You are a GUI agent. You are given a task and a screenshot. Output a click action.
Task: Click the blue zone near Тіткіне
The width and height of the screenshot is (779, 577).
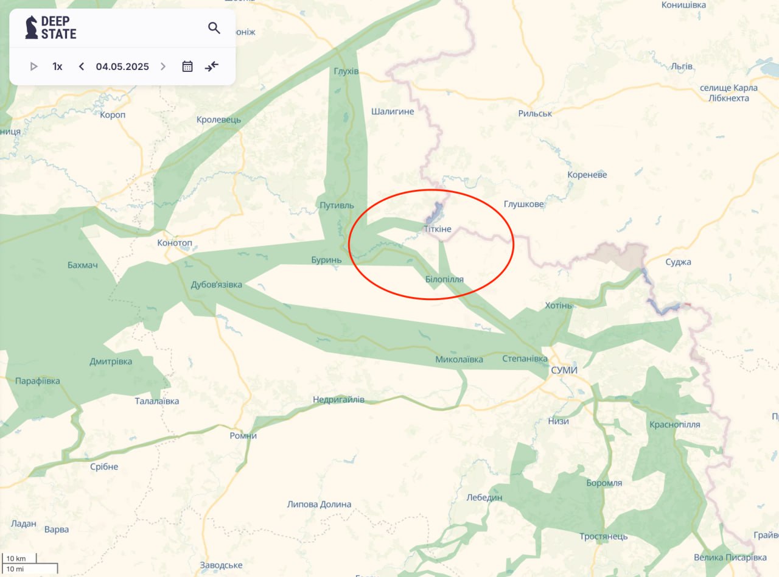pos(434,213)
